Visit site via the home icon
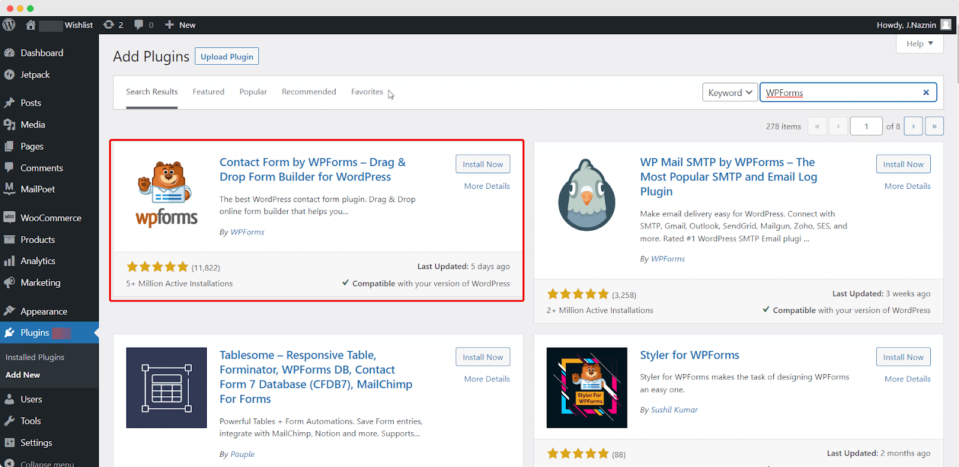Screen dimensions: 959x467 31,25
